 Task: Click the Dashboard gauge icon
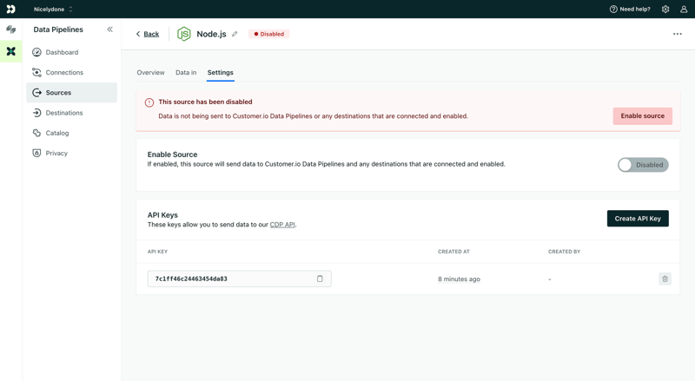(36, 52)
